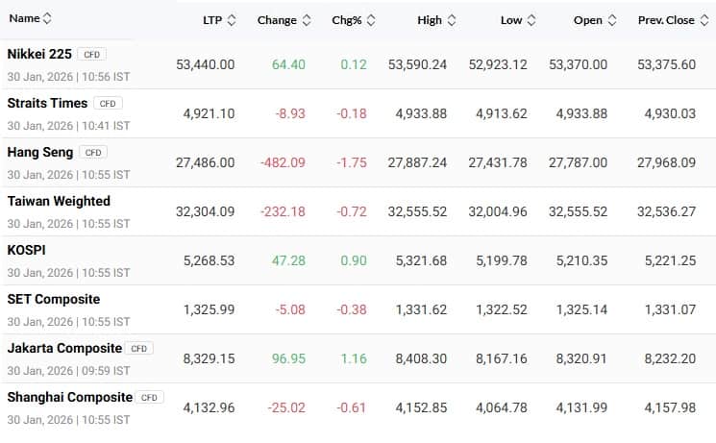Select Jakarta Composite change value 96.95
The image size is (716, 443).
tap(288, 358)
